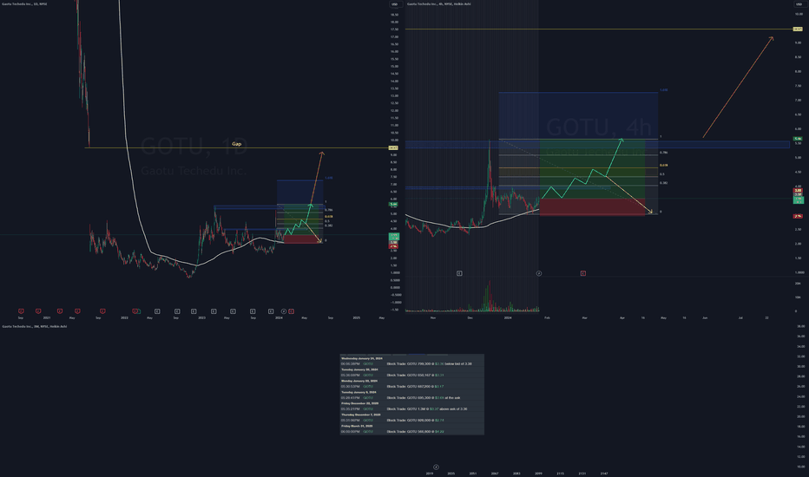Select the 1.618 Fibonacci label on the 4h chart

pyautogui.click(x=663, y=90)
